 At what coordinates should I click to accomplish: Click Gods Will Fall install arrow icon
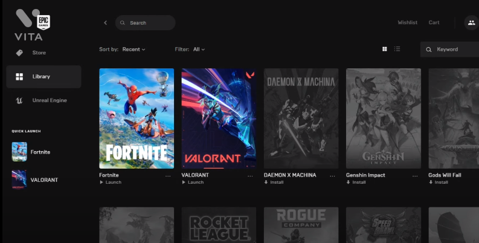pos(431,182)
